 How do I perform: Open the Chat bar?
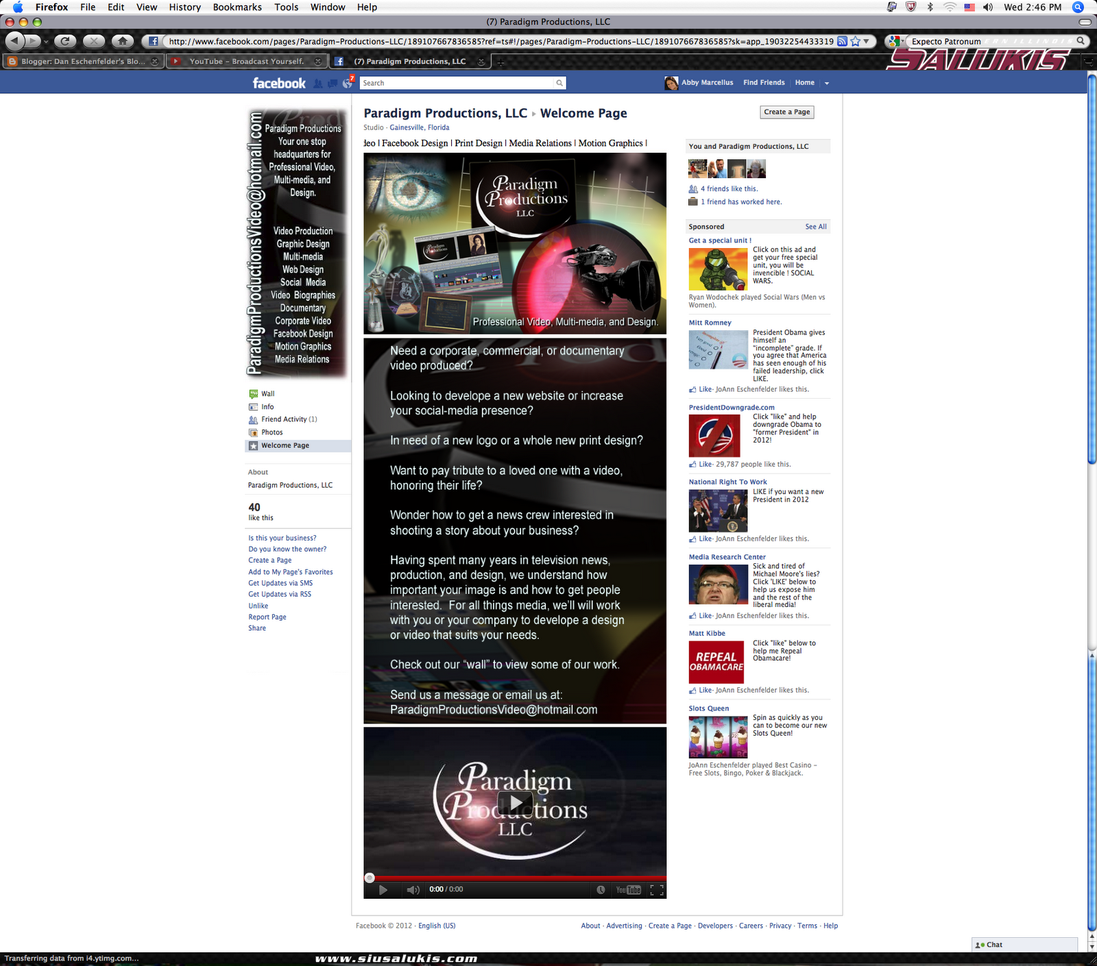pos(1024,945)
